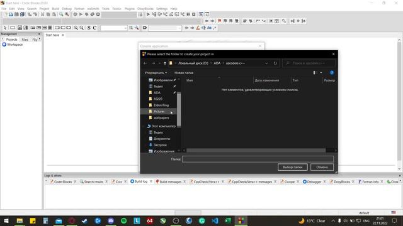The width and height of the screenshot is (403, 226).
Task: Click the C comment toggle icon
Action: tap(94, 28)
